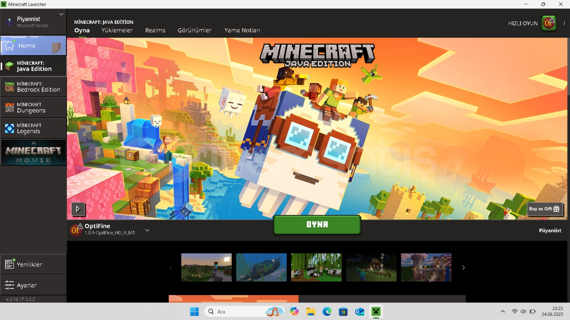Go to next screenshots in carousel

click(x=463, y=267)
